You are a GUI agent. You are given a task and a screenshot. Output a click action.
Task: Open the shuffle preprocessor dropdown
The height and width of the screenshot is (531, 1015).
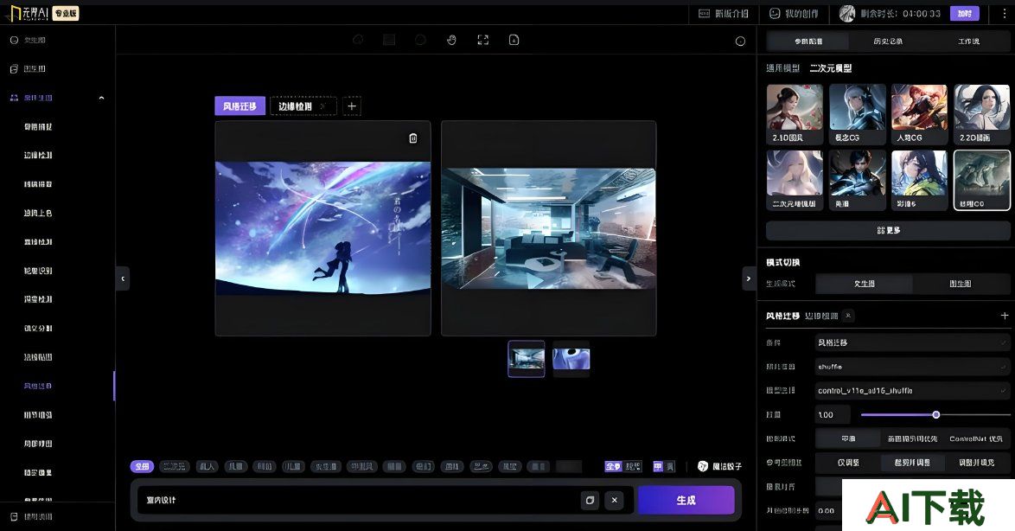point(912,367)
